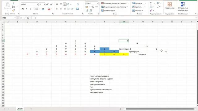Click the align right icon
Viewport: 198px width, 111px height.
(65, 9)
